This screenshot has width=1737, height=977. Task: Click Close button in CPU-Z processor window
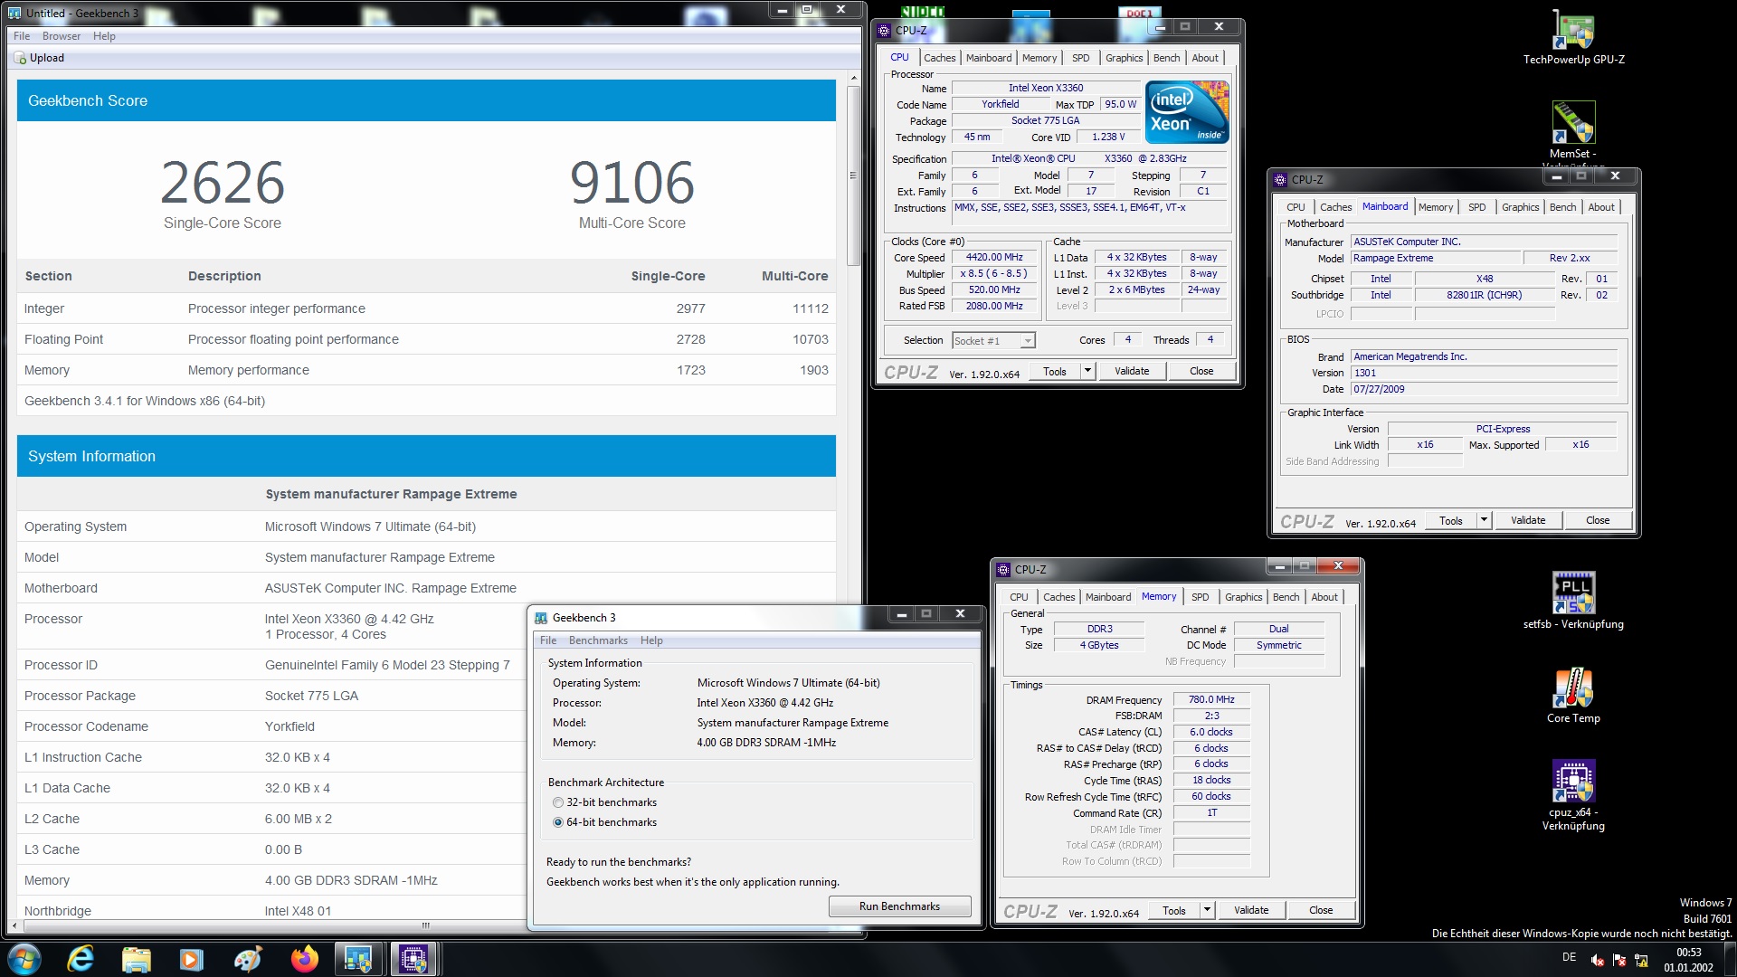coord(1201,371)
